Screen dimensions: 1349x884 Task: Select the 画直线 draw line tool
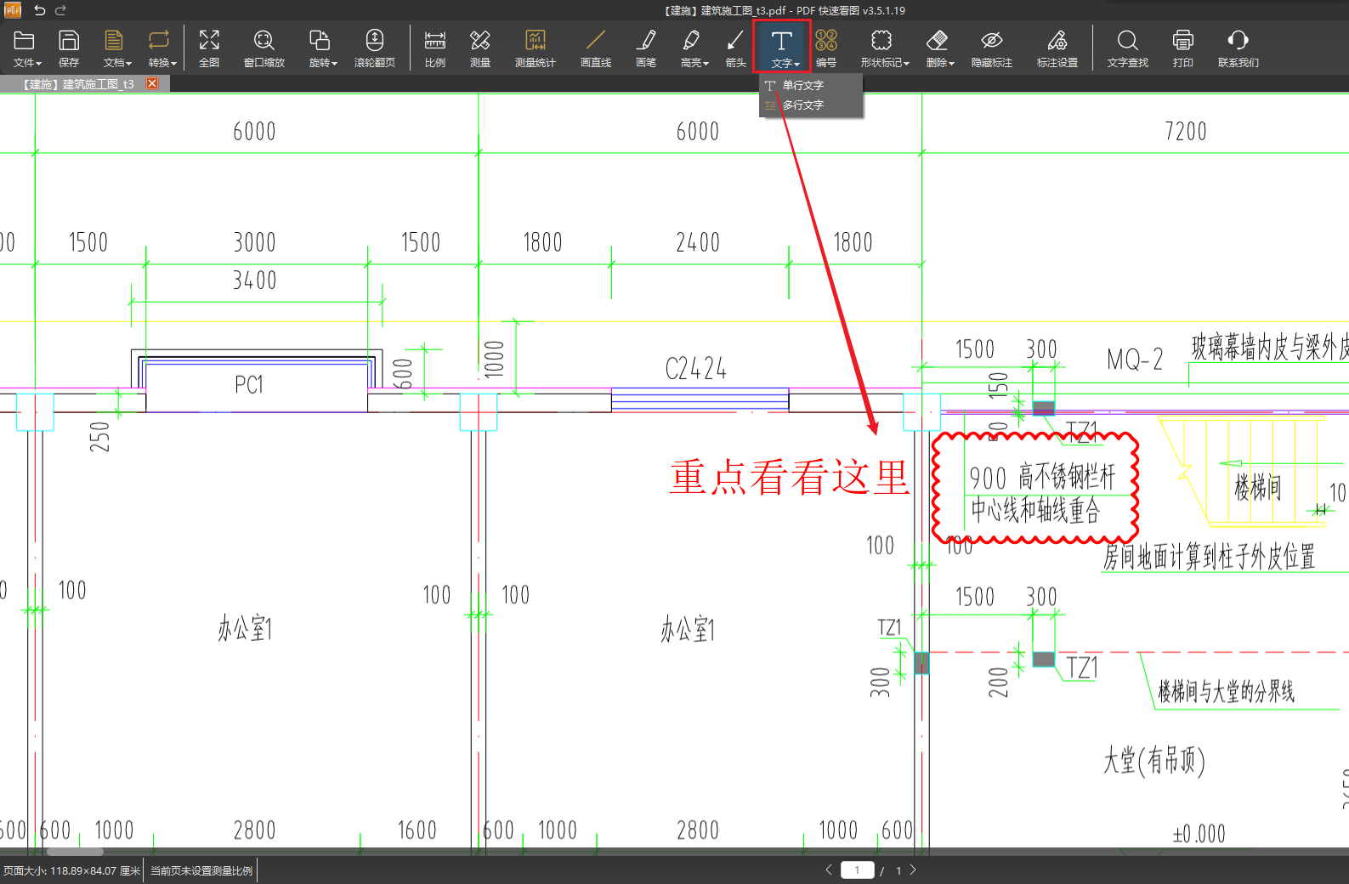coord(596,40)
